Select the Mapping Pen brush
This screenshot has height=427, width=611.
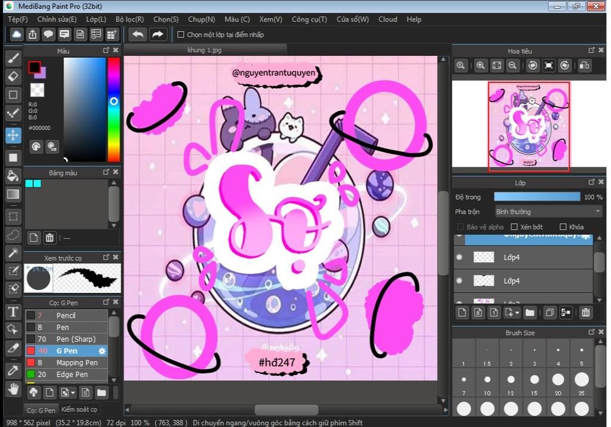66,363
